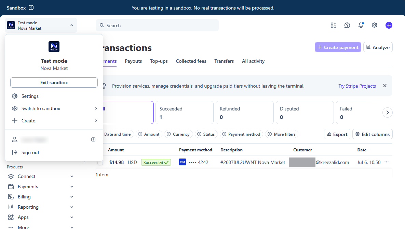405x240 pixels.
Task: Click the Reporting chart icon in sidebar
Action: coord(11,207)
